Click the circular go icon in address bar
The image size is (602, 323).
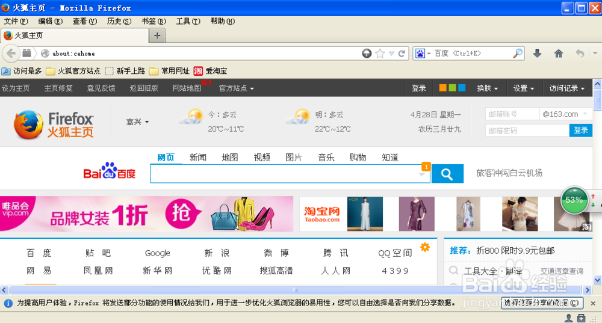click(x=367, y=54)
